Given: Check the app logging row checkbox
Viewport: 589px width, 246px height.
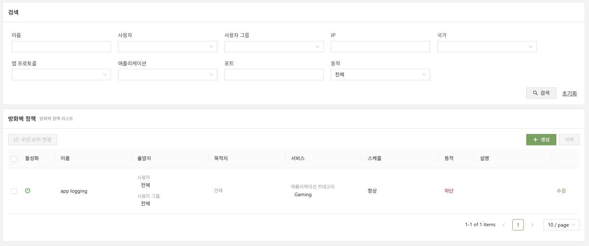Looking at the screenshot, I should tap(14, 191).
